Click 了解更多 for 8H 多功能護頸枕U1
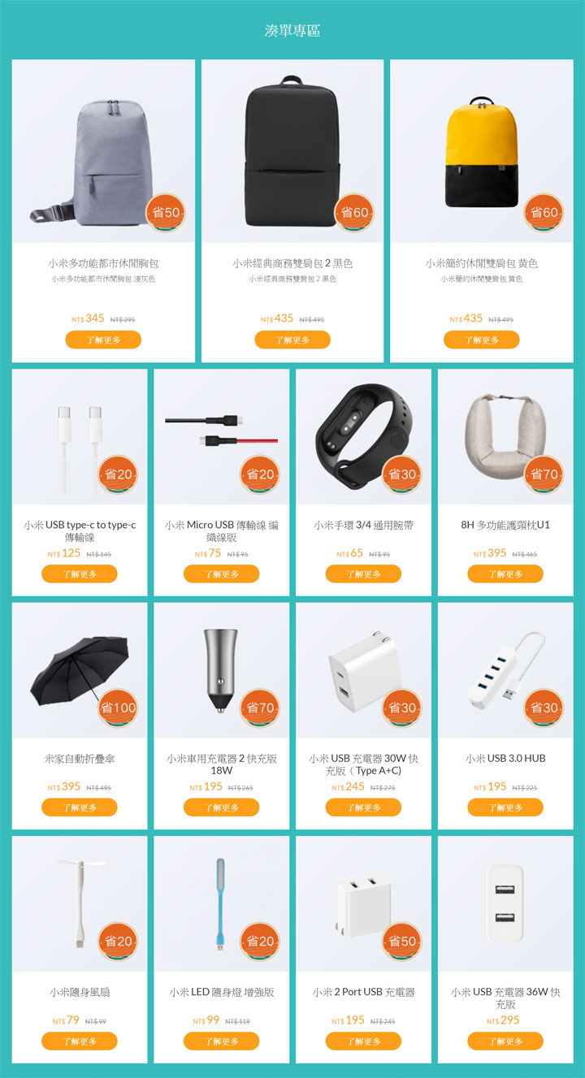Image resolution: width=585 pixels, height=1078 pixels. click(x=505, y=574)
